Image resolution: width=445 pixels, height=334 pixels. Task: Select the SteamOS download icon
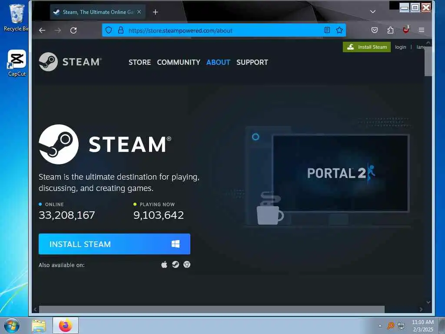(x=176, y=265)
